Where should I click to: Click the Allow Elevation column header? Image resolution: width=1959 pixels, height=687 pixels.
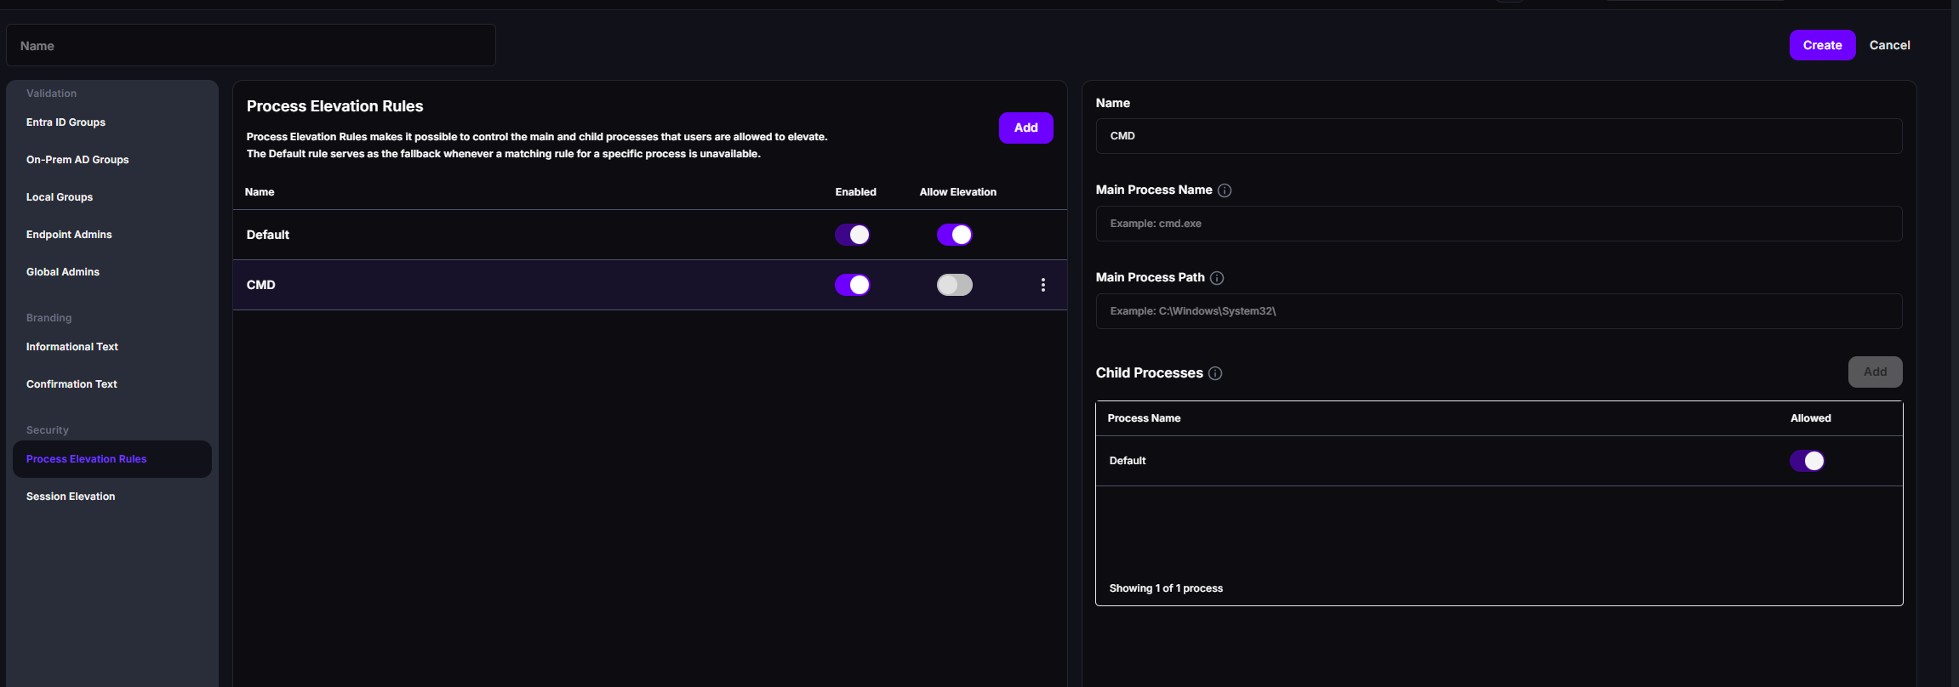[957, 192]
